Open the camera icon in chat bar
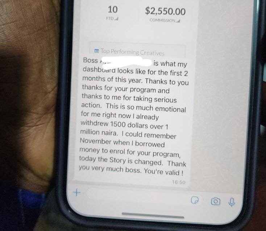 tap(216, 201)
